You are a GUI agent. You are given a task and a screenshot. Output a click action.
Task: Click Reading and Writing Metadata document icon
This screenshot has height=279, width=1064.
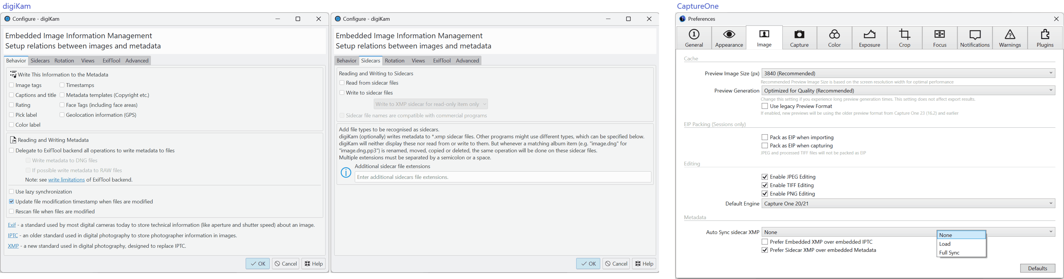click(x=13, y=140)
